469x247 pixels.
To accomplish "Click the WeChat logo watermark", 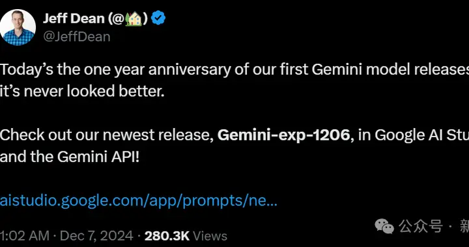I will click(x=384, y=226).
